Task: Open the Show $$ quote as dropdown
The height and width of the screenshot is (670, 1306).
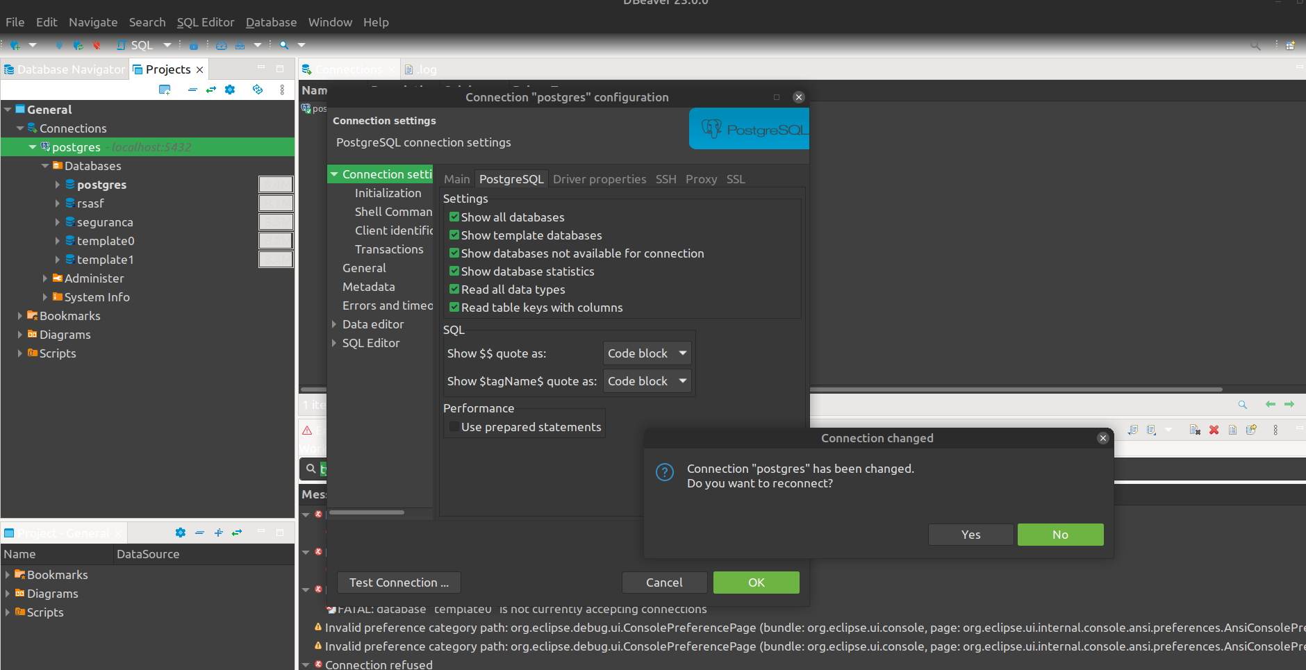Action: (646, 353)
